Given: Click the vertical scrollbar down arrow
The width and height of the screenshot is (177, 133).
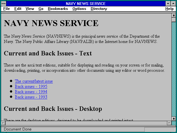Looking at the screenshot, I should pyautogui.click(x=174, y=119).
